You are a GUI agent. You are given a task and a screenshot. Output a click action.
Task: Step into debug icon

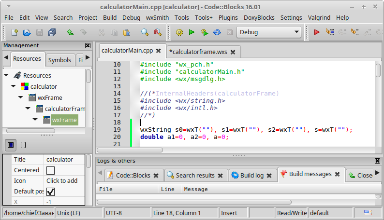coord(354,32)
